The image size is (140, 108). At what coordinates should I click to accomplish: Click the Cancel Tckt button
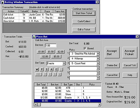click(130, 65)
